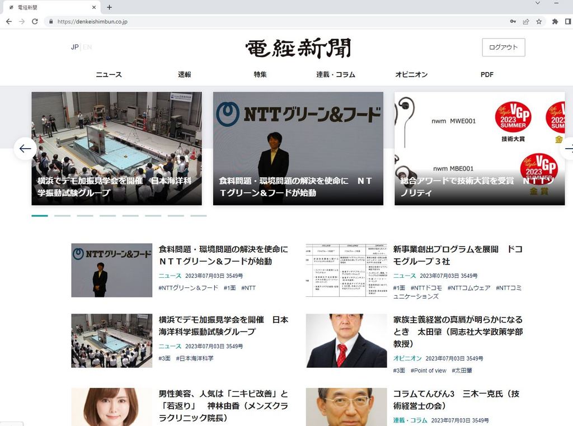Open the 連載・コラム category on コラムてんびん3
Image resolution: width=573 pixels, height=426 pixels.
click(x=410, y=420)
